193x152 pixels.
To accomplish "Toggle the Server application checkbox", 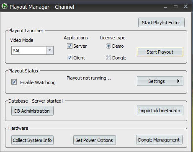I will tap(69, 46).
